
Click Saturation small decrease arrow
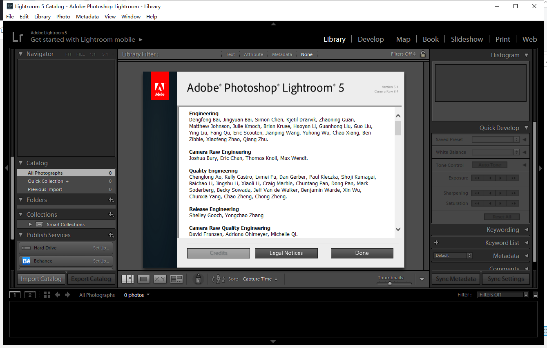point(489,203)
